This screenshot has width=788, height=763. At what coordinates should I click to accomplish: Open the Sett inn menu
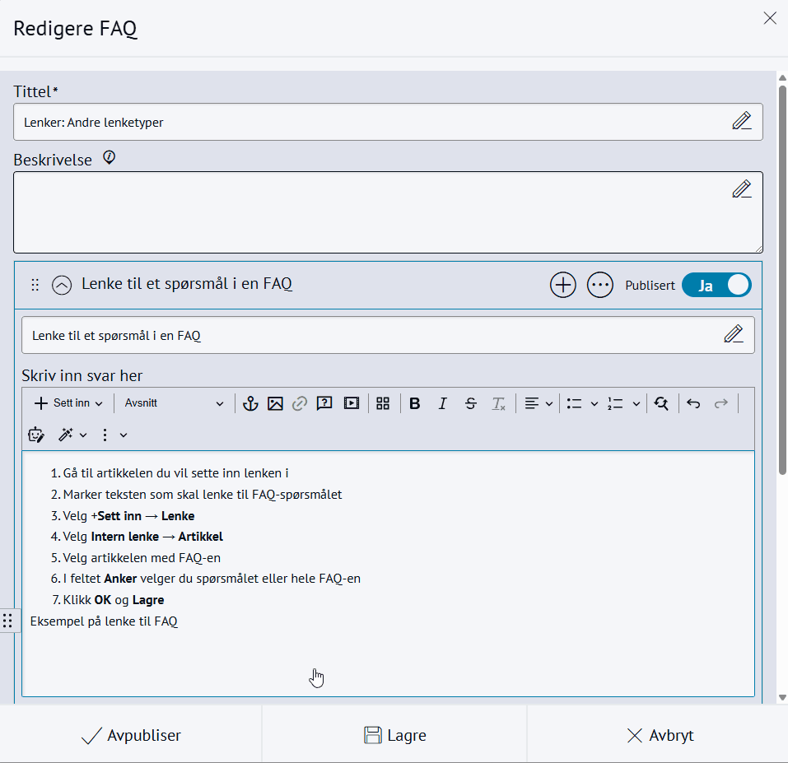point(68,403)
